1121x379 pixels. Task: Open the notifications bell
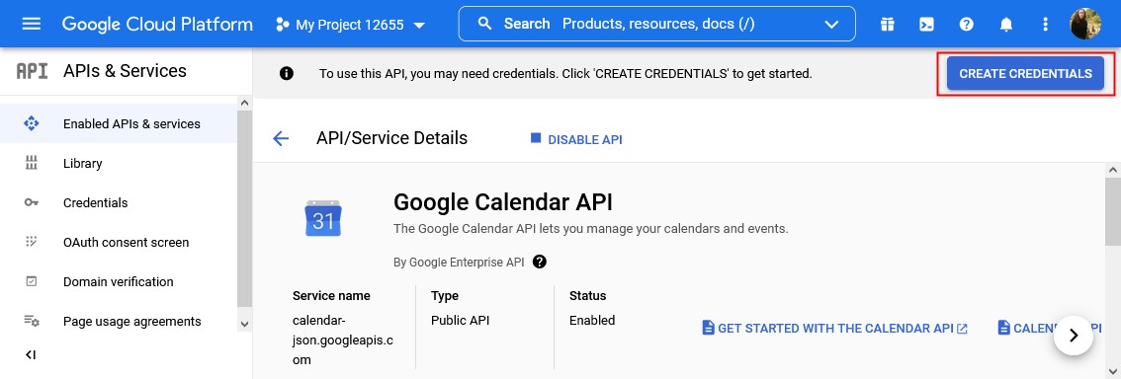pyautogui.click(x=1006, y=25)
